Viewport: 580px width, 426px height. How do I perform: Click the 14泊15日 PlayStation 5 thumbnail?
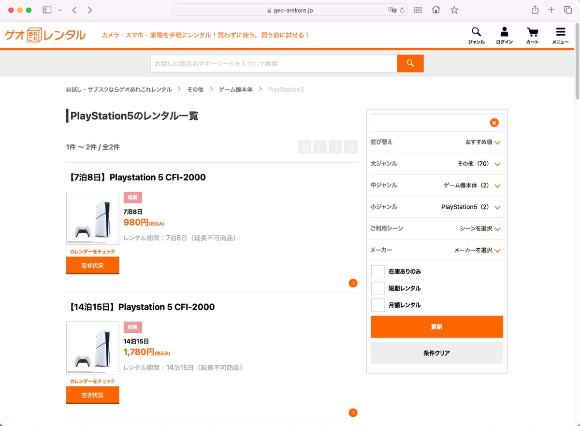coord(92,348)
